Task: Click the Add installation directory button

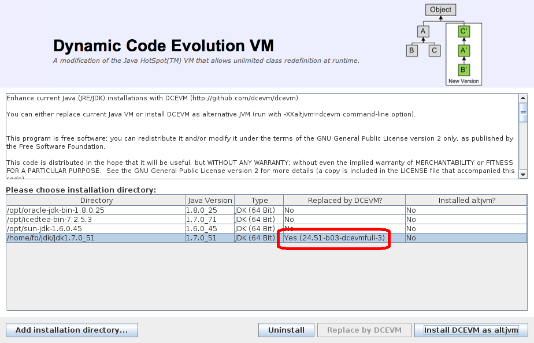Action: pyautogui.click(x=72, y=330)
